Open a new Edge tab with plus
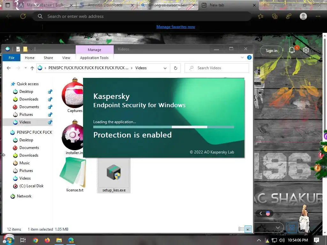 tap(265, 5)
